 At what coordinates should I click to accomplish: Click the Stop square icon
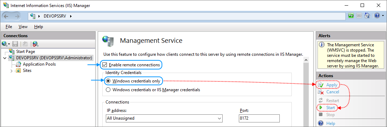click(x=321, y=114)
